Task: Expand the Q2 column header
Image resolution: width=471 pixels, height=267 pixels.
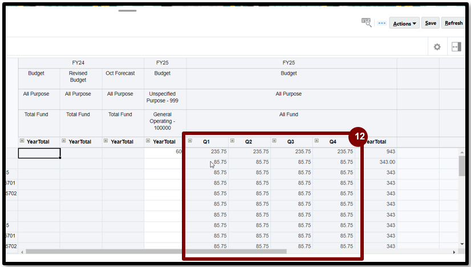Action: 233,141
